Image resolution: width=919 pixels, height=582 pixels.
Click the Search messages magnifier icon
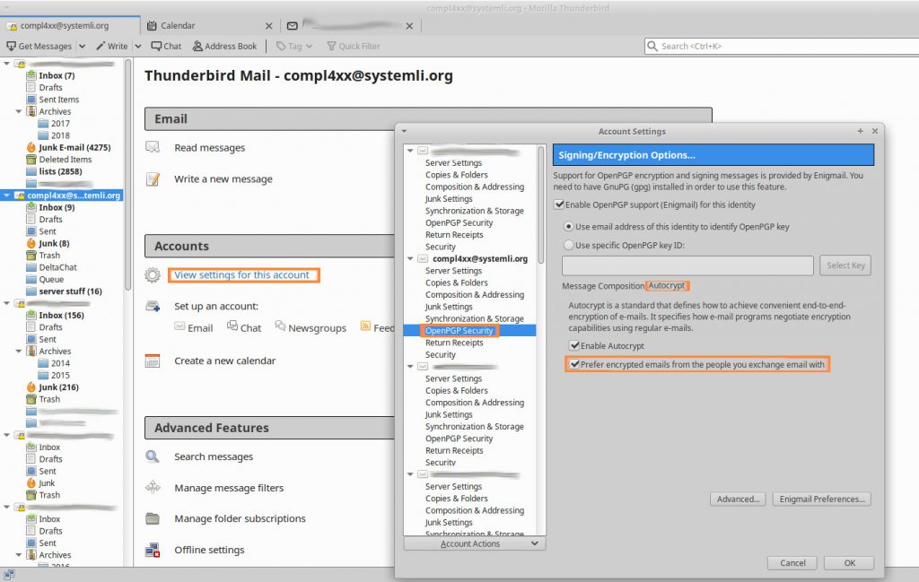click(x=153, y=456)
